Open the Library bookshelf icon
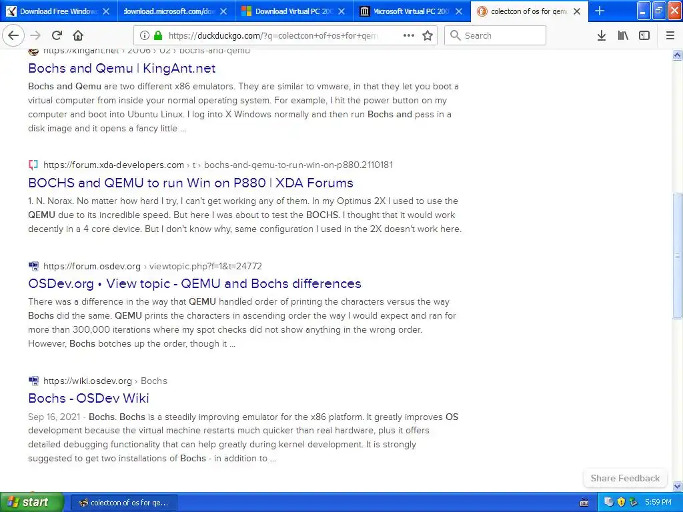The image size is (683, 512). [x=623, y=35]
